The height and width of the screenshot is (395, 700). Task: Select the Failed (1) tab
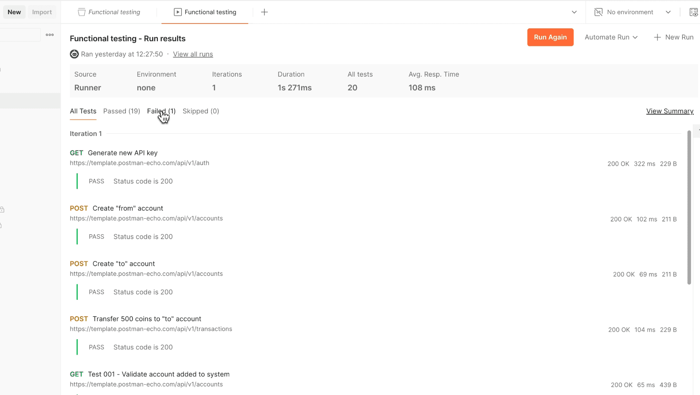pos(161,111)
